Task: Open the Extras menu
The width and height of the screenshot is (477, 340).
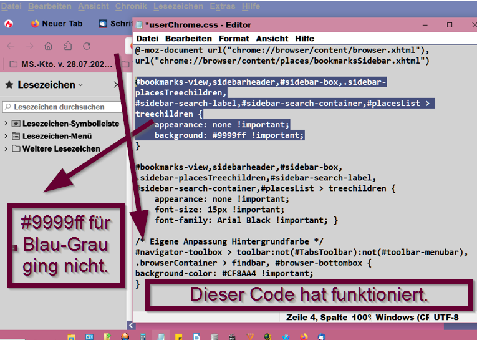Action: (223, 6)
